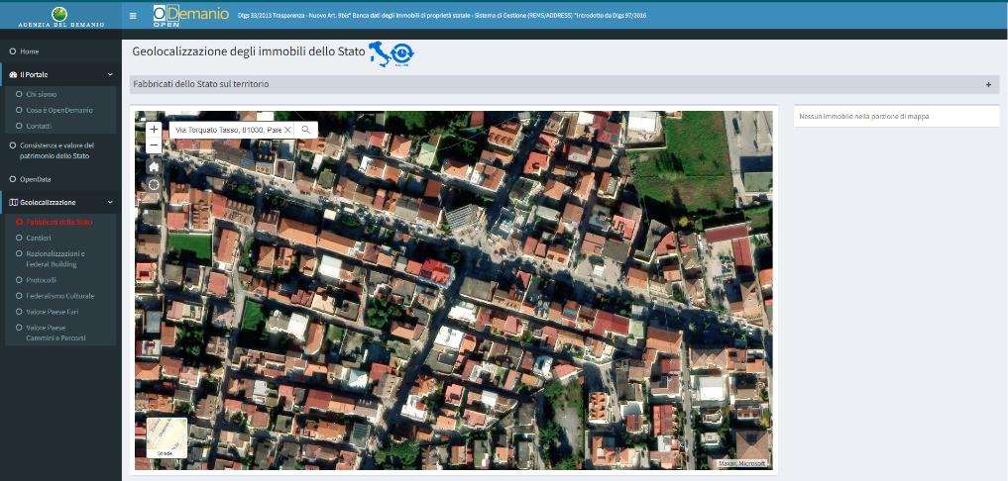
Task: Switch basemap using Strade thumbnail
Action: click(167, 436)
